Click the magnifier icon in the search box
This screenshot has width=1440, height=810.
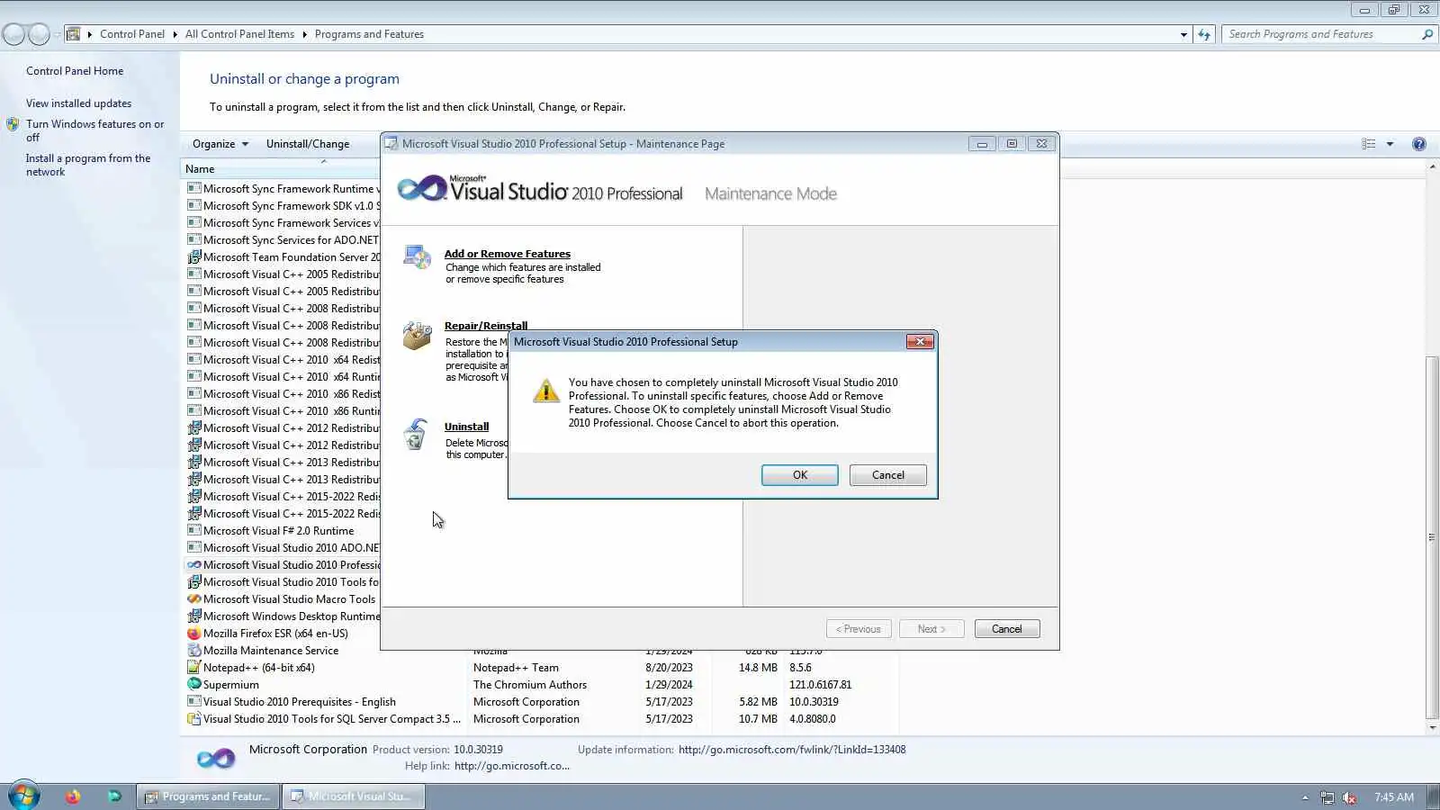pos(1426,34)
